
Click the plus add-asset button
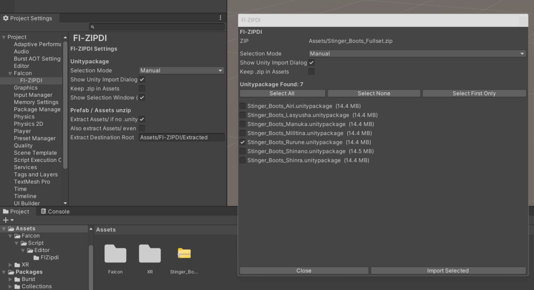5,220
